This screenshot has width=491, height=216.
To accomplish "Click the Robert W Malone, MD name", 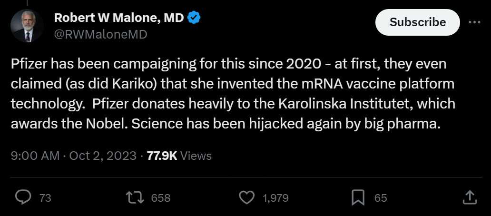I will click(119, 18).
